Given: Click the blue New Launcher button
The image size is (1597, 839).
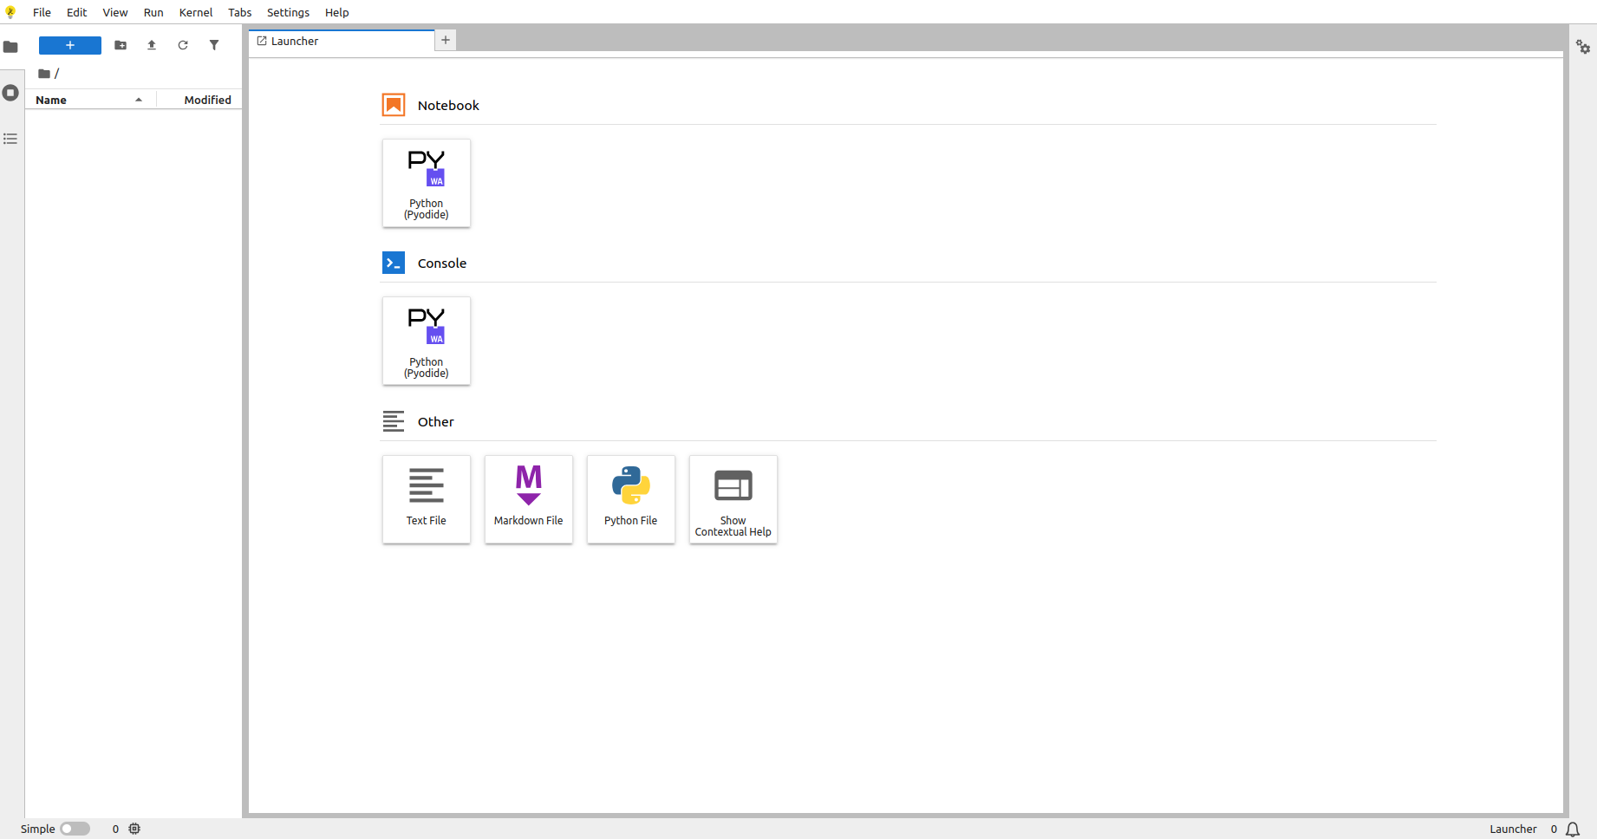Looking at the screenshot, I should point(70,45).
